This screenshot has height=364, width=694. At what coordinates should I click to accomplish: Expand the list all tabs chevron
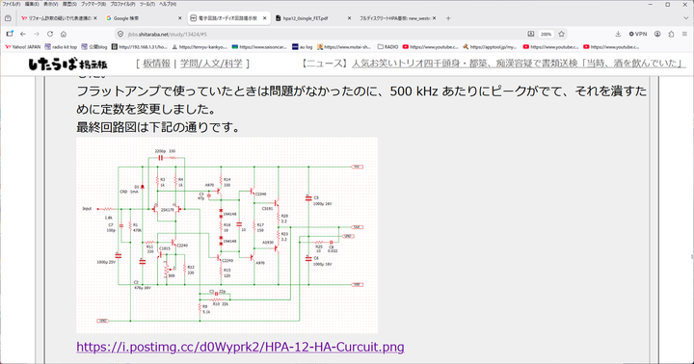point(685,18)
